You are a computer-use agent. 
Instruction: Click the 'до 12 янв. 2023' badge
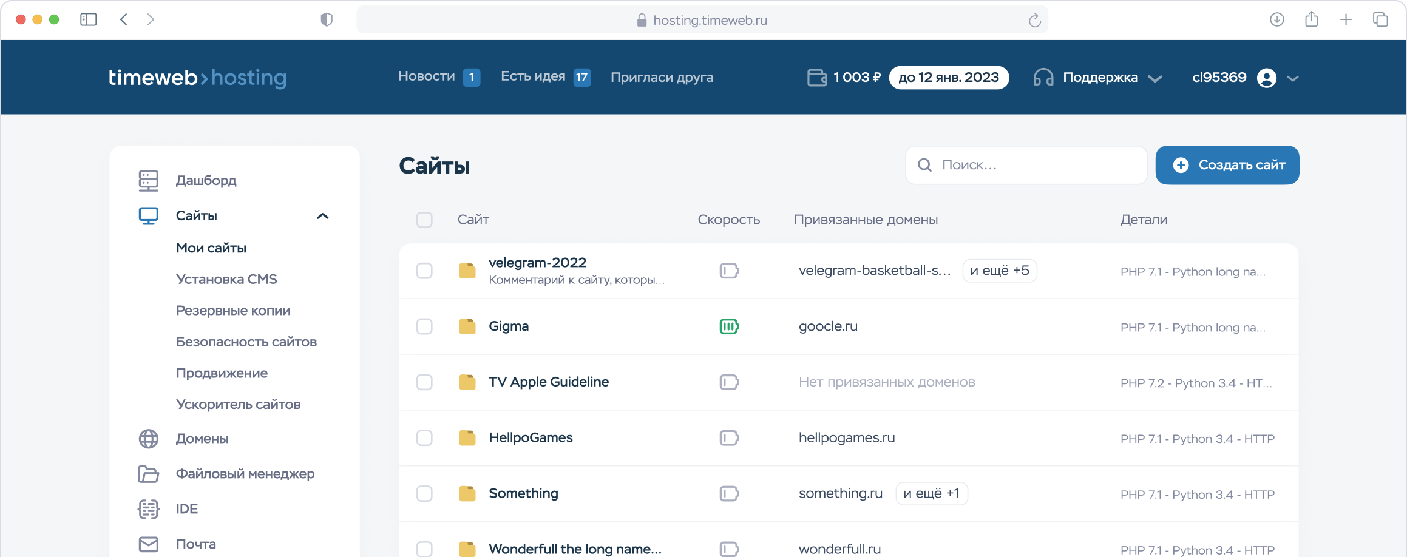pos(949,78)
